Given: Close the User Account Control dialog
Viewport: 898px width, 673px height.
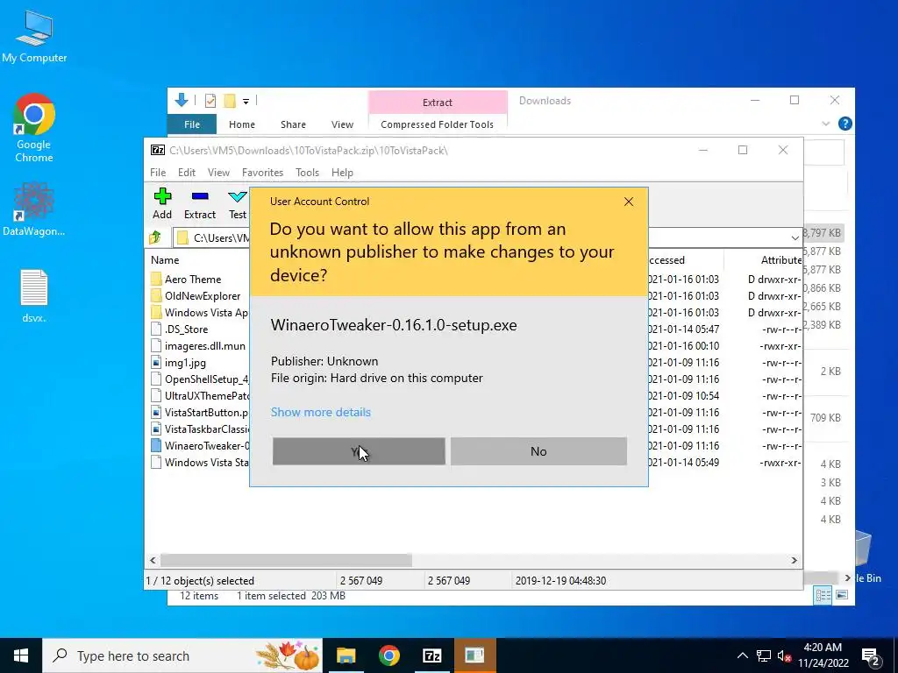Looking at the screenshot, I should [x=629, y=202].
